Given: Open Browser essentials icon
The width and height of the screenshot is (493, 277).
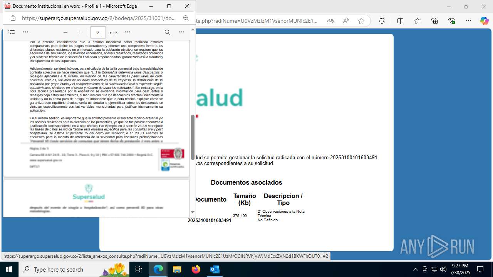Looking at the screenshot, I should click(452, 21).
